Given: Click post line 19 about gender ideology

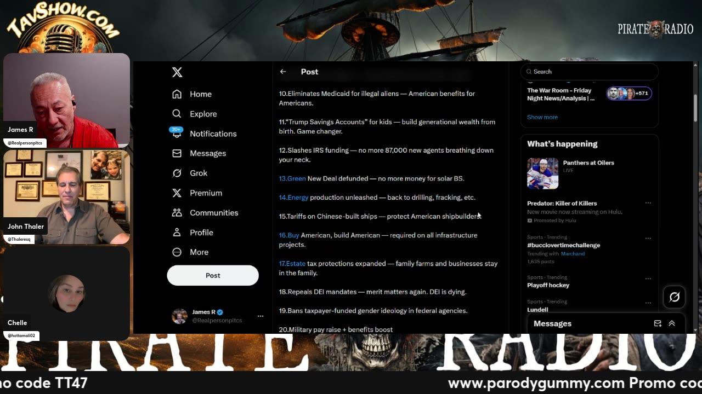Looking at the screenshot, I should [x=373, y=311].
